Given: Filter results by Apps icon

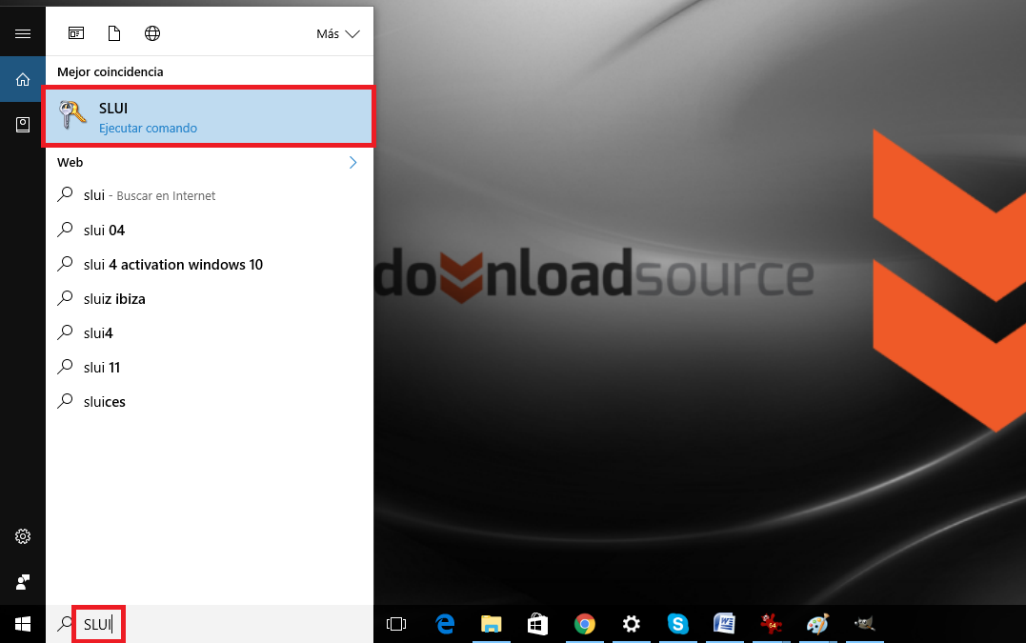Looking at the screenshot, I should (x=76, y=33).
